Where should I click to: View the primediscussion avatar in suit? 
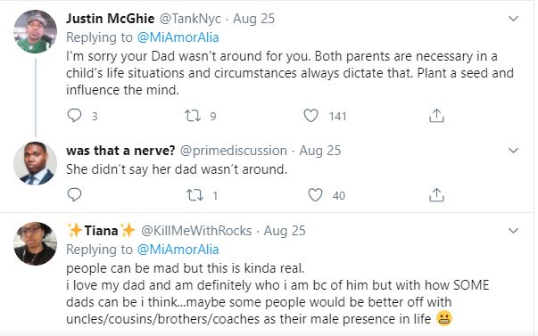click(36, 163)
